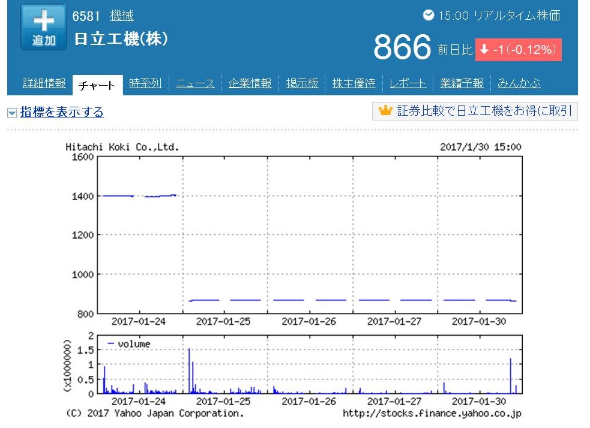Switch to the 時系列 tab

point(145,83)
